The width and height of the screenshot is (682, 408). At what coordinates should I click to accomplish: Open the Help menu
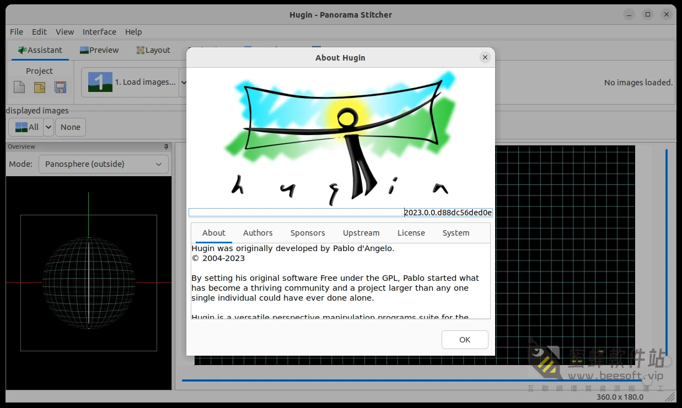pyautogui.click(x=133, y=32)
